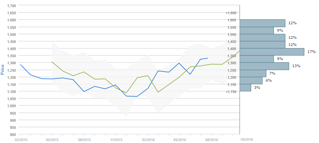Screen dimensions: 319x143
Task: Select the 05/2016 date marker
Action: click(180, 139)
